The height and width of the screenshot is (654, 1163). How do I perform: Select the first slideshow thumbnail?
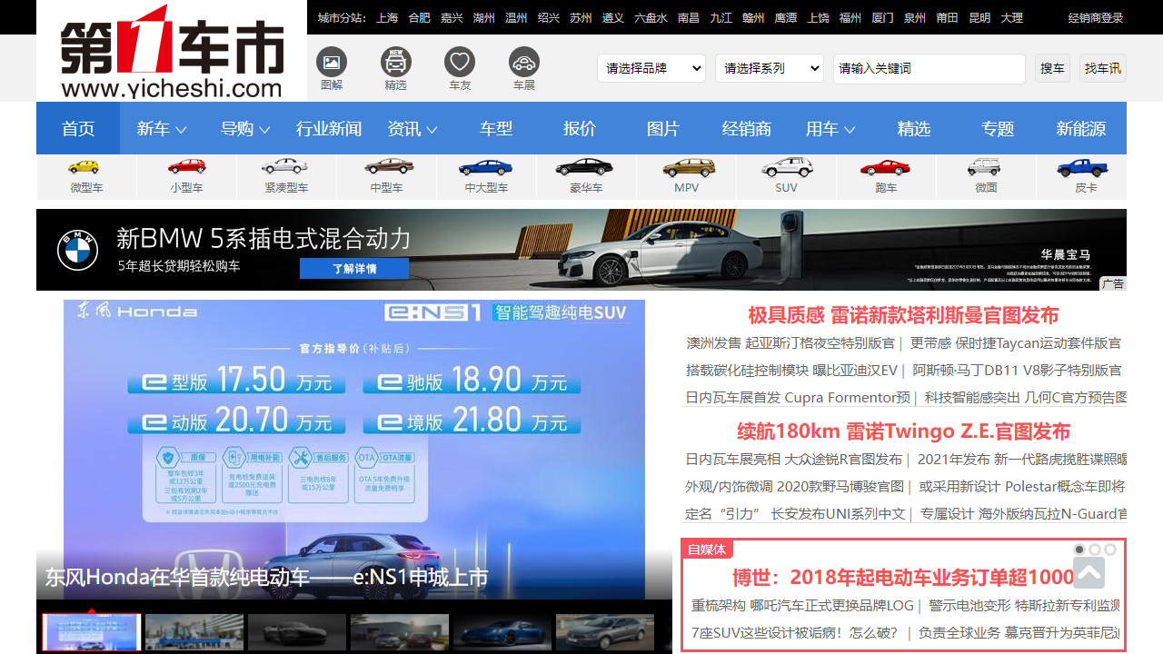[x=92, y=632]
